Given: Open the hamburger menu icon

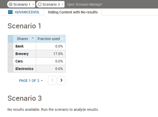Looking at the screenshot, I should [10, 12].
